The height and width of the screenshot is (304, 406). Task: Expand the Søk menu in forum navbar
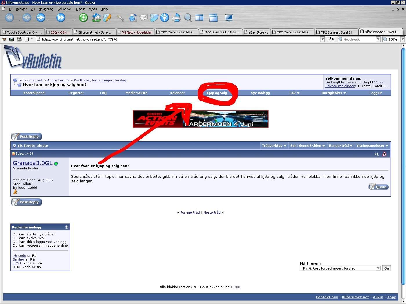click(294, 93)
